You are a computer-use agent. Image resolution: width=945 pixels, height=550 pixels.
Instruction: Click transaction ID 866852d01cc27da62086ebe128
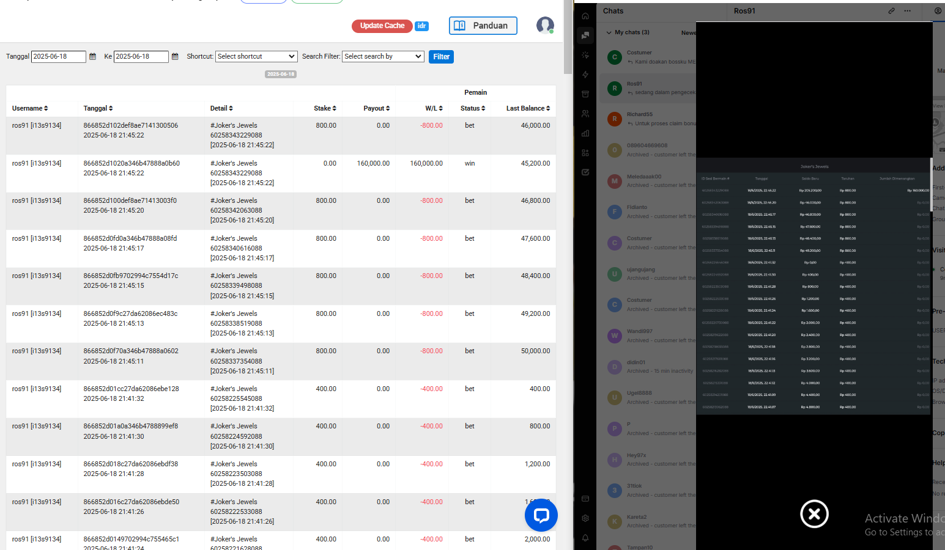pyautogui.click(x=132, y=389)
